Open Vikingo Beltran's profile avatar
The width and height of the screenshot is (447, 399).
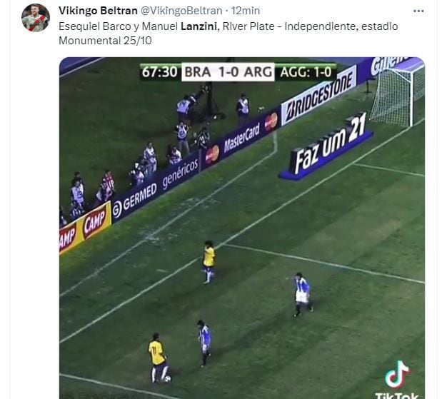(x=36, y=18)
